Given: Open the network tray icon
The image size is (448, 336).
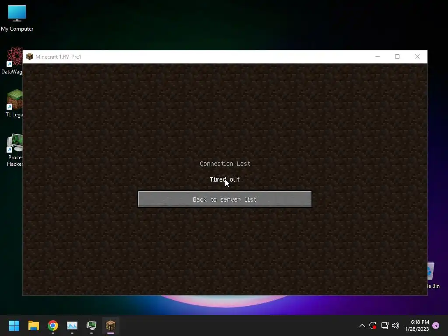Looking at the screenshot, I should (x=385, y=325).
